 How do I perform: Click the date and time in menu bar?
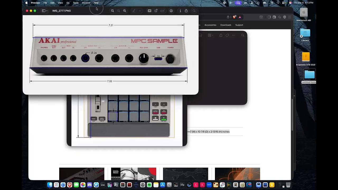[304, 3]
